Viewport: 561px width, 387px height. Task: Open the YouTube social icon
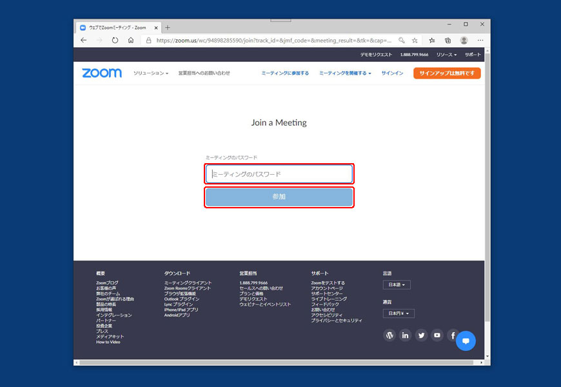click(x=437, y=335)
